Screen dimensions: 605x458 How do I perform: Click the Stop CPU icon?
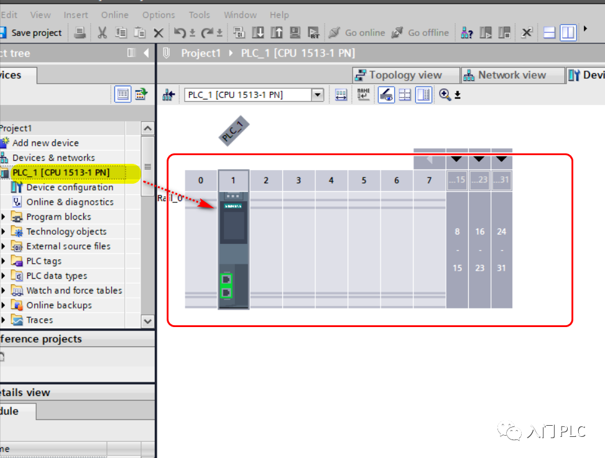tap(504, 33)
